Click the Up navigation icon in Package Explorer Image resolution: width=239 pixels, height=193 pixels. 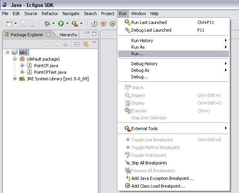click(x=65, y=44)
